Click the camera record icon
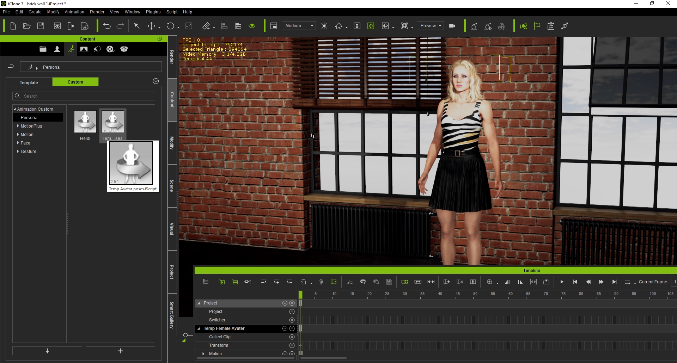 452,26
